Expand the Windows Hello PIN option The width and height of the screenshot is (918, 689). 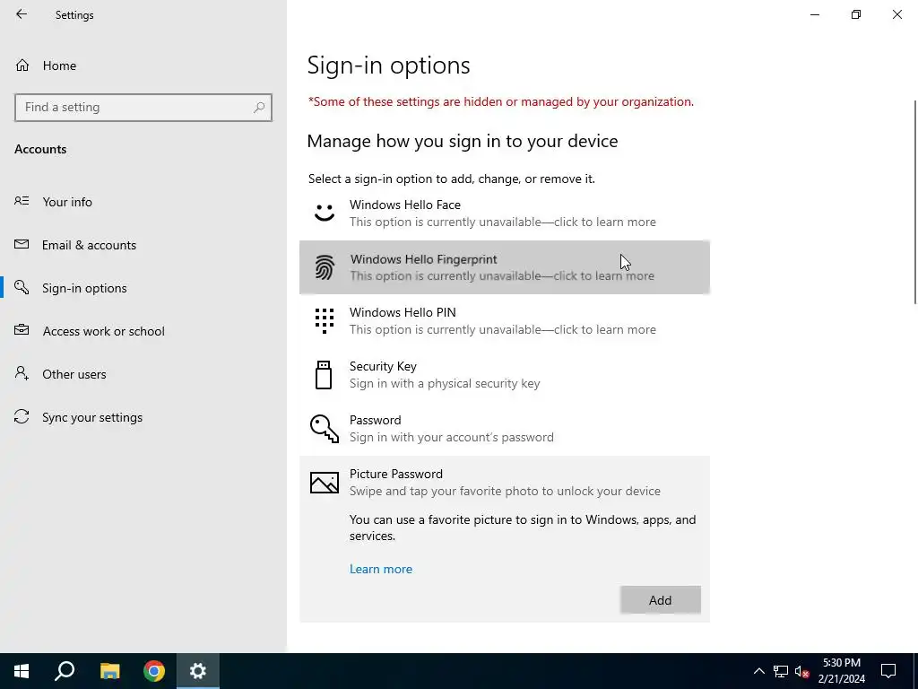tap(504, 321)
